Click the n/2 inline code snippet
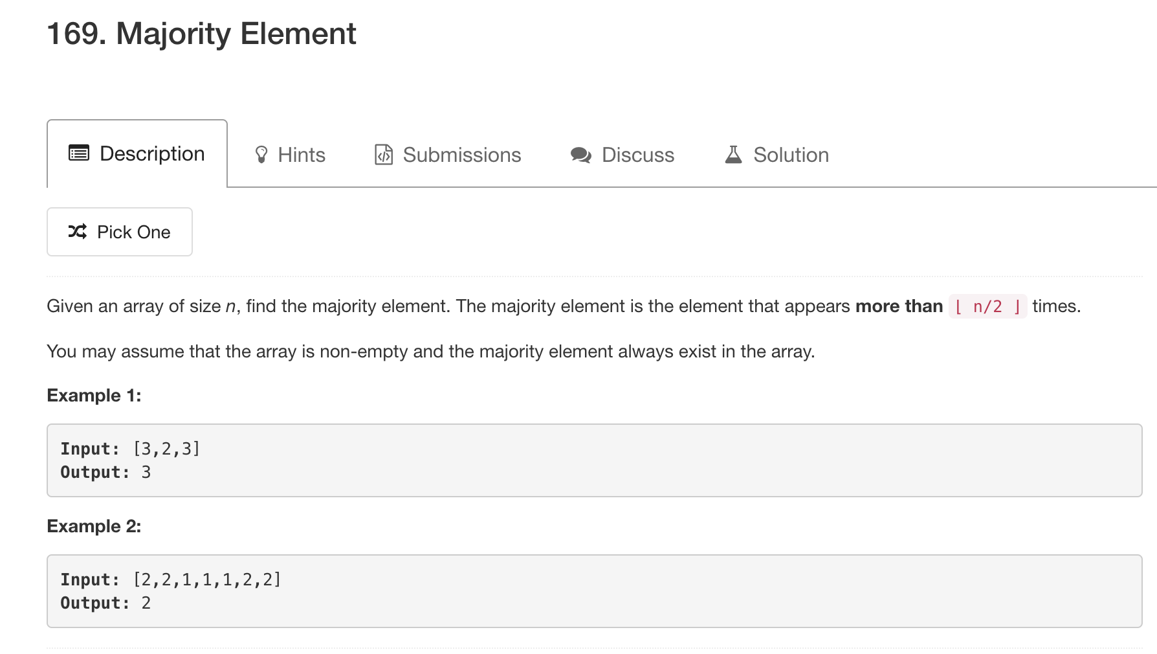 point(987,306)
